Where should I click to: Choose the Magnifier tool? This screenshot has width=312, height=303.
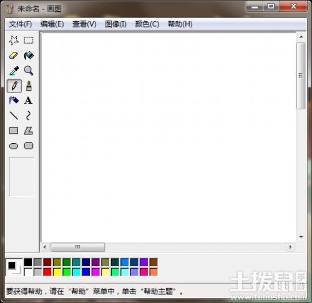point(29,71)
